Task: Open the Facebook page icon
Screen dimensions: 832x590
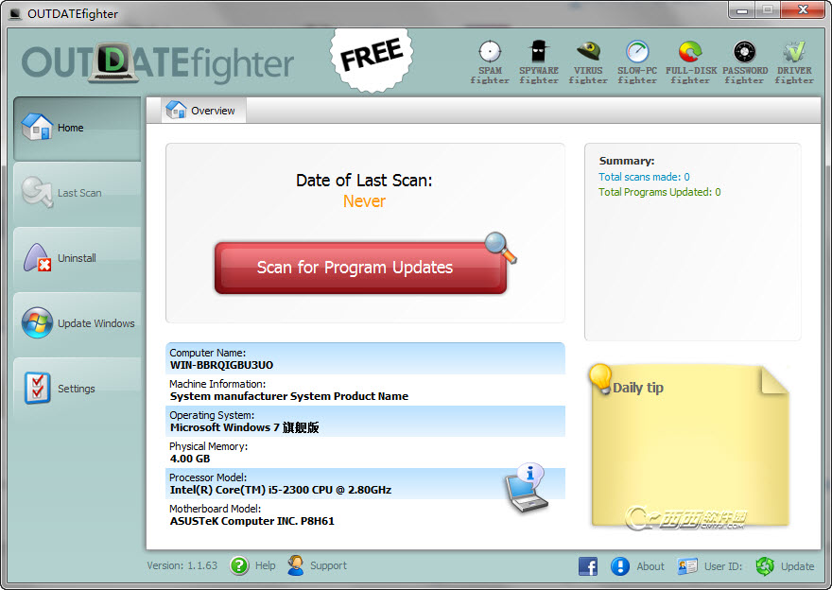Action: [588, 566]
